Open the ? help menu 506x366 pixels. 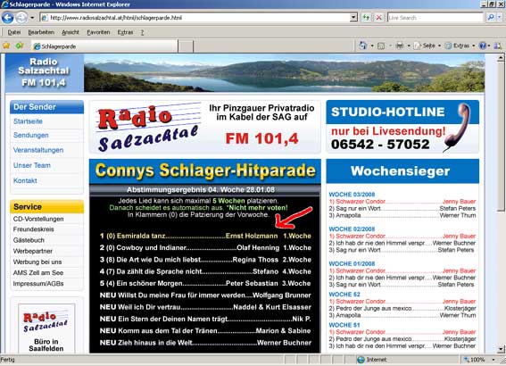click(x=142, y=32)
